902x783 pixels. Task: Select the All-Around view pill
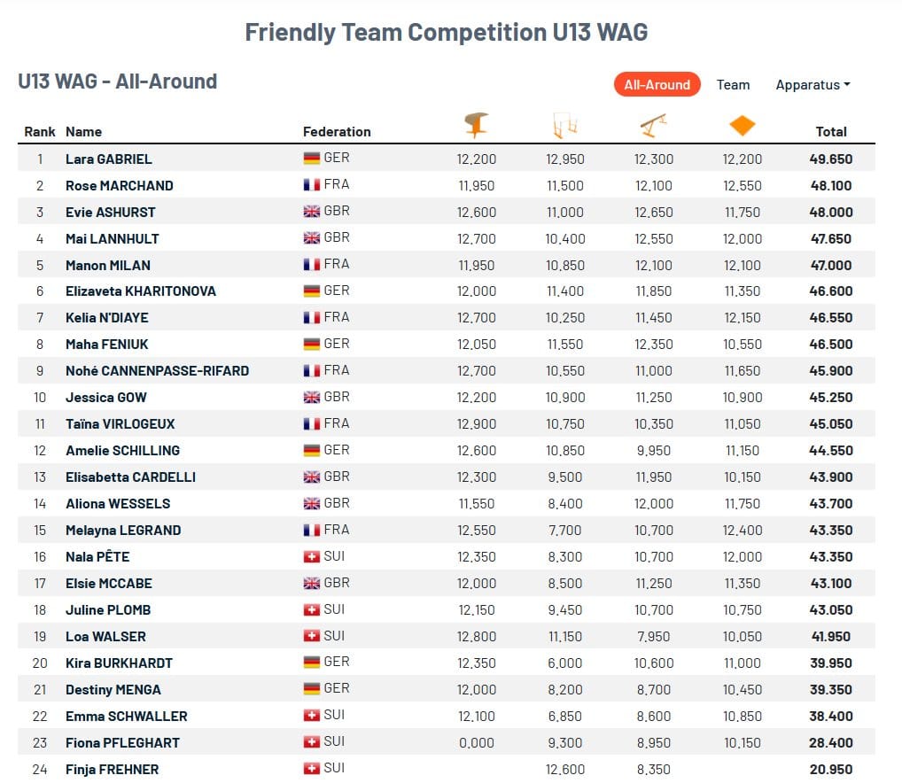click(x=657, y=85)
